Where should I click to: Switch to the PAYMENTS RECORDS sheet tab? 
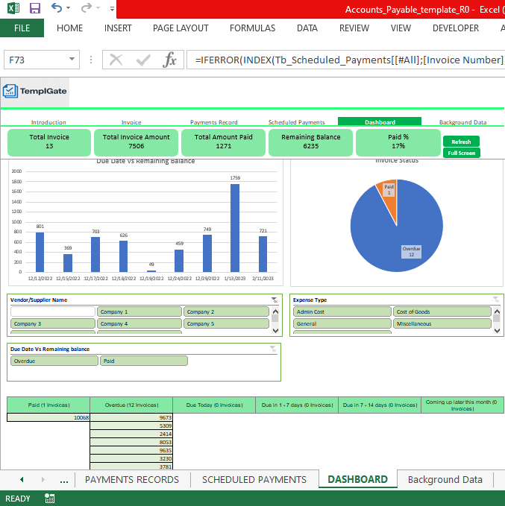pyautogui.click(x=132, y=480)
